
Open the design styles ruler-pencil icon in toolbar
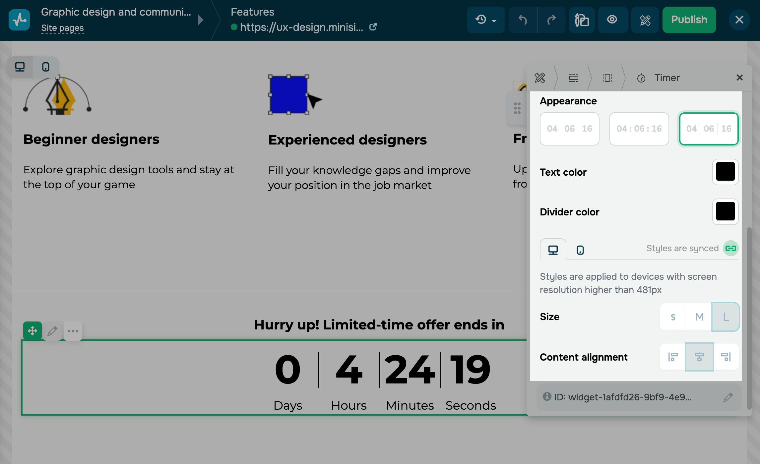645,20
